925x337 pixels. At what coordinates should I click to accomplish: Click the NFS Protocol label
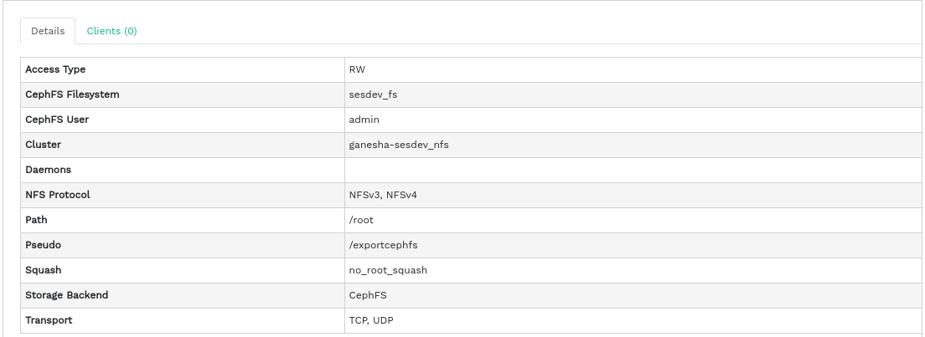point(58,195)
